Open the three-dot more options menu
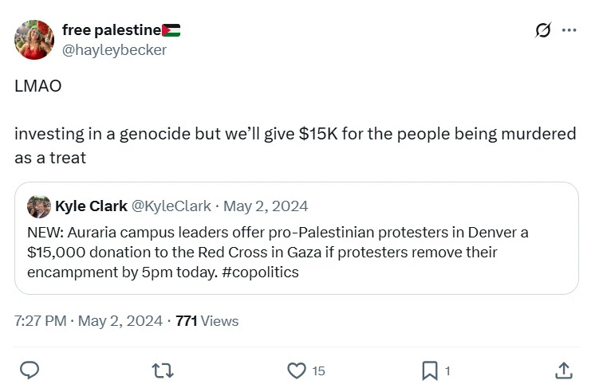This screenshot has width=595, height=392. [x=569, y=31]
